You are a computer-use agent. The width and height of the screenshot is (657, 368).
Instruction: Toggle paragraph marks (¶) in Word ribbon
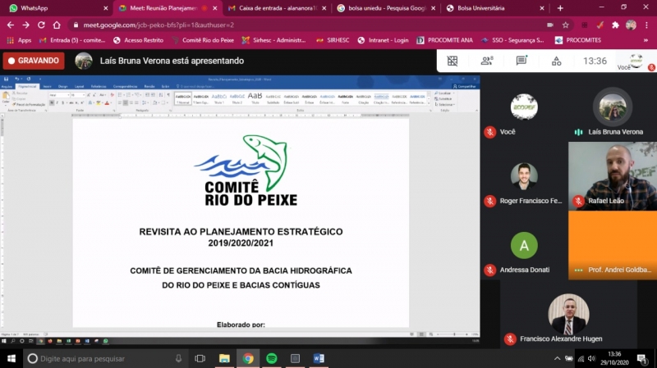point(168,95)
